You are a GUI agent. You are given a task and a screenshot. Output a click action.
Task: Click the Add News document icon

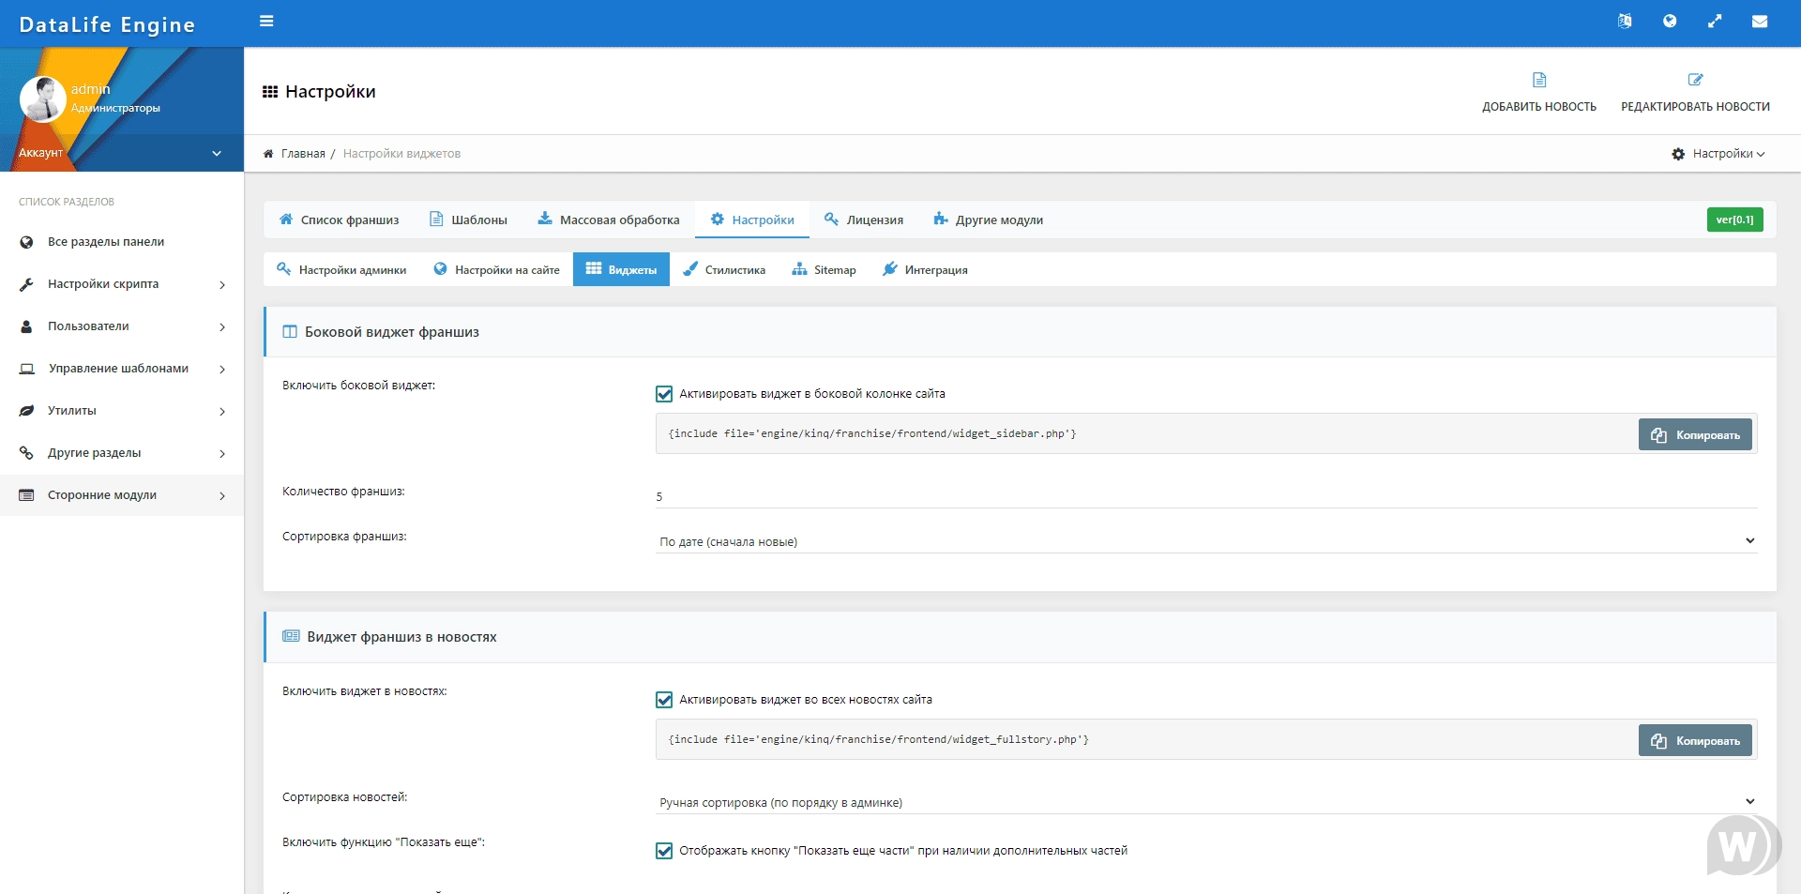[x=1539, y=81]
